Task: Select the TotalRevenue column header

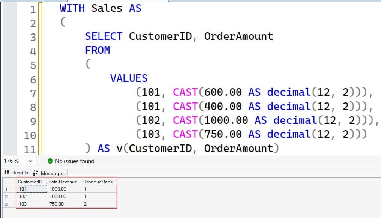Action: point(64,182)
